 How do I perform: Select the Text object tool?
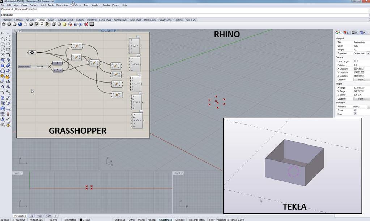point(3,98)
